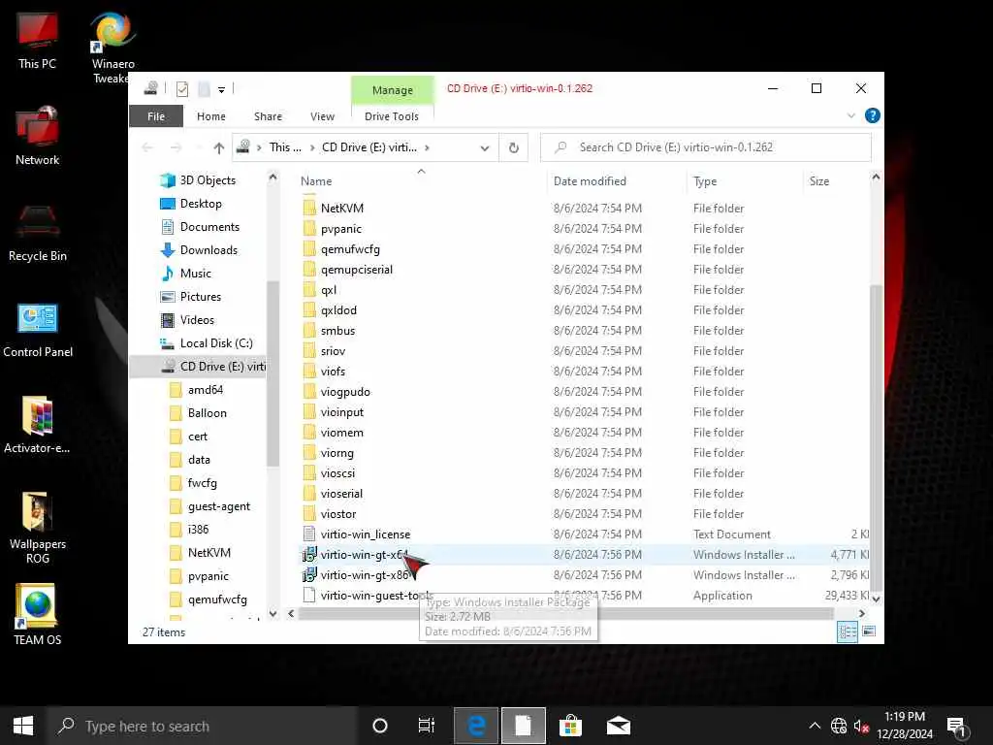Select 3D Objects in navigation pane
Viewport: 993px width, 745px height.
tap(208, 179)
